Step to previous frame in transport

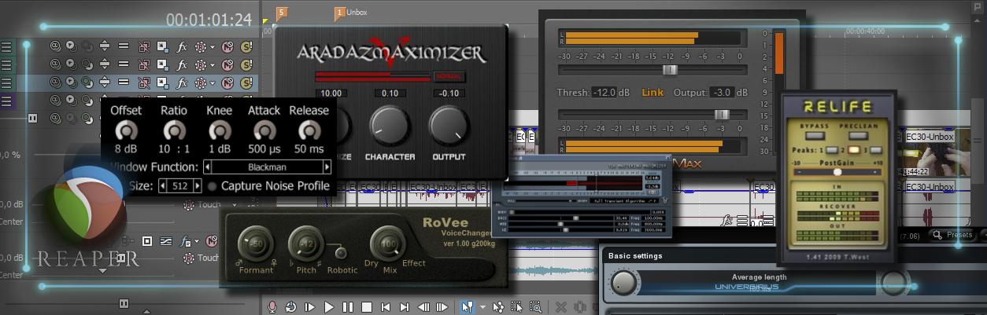point(423,307)
